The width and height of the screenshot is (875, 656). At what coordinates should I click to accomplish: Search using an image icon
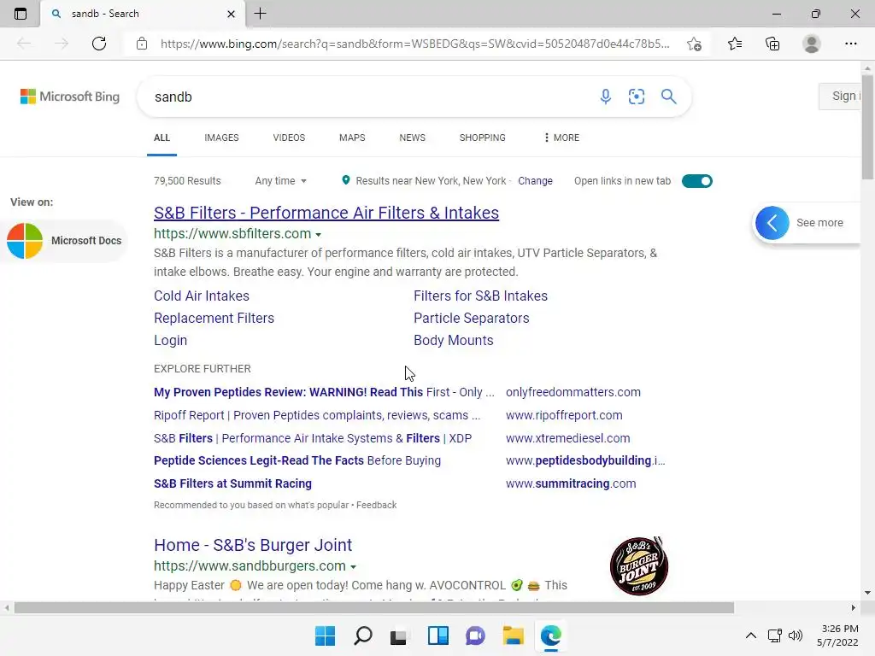tap(636, 97)
